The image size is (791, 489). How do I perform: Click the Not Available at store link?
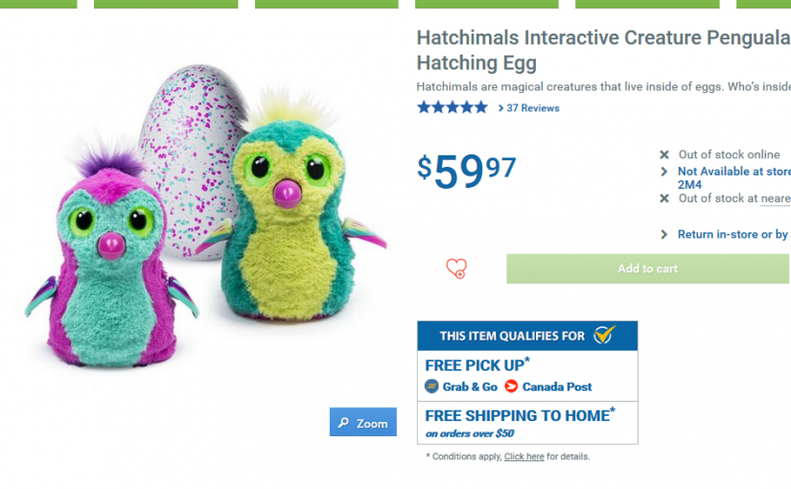[x=733, y=172]
